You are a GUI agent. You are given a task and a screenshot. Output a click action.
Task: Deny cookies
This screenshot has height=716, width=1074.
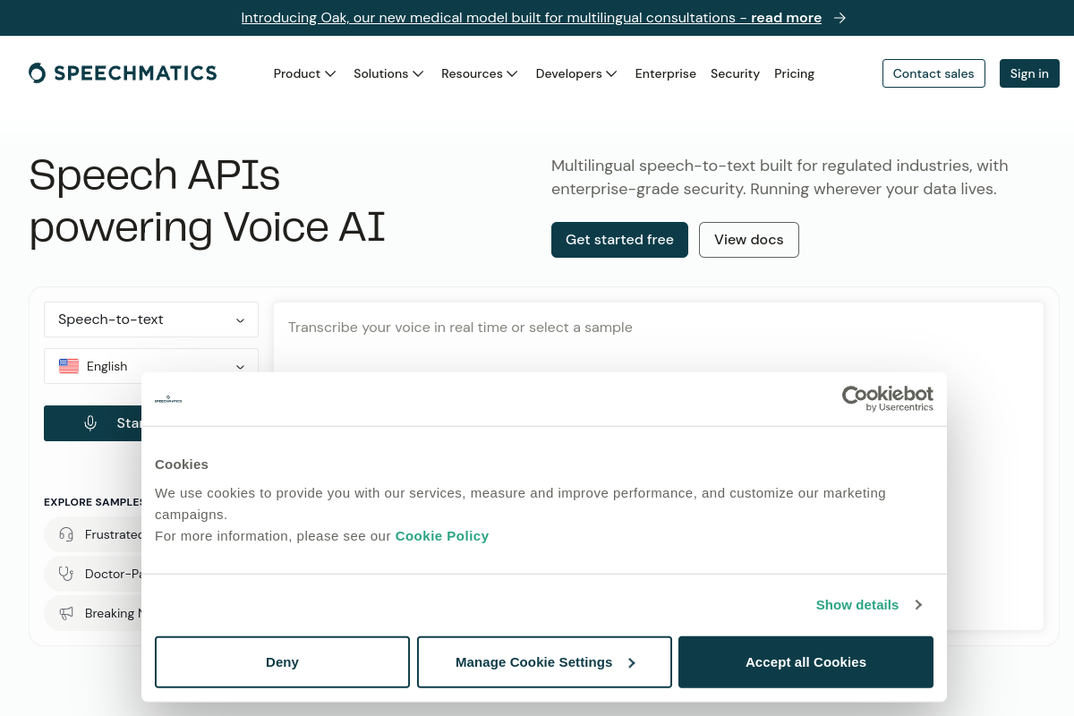coord(282,662)
